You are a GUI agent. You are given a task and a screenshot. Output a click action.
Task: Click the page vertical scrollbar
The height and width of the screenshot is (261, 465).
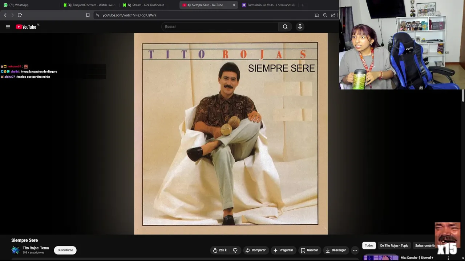click(x=463, y=96)
